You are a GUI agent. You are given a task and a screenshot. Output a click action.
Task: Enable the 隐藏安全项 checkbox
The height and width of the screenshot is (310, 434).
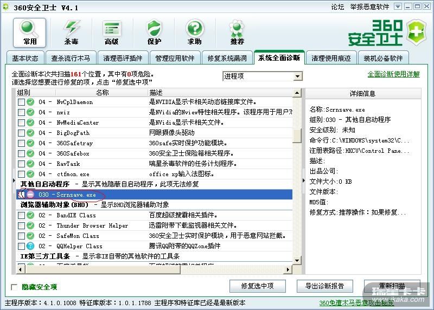click(14, 287)
